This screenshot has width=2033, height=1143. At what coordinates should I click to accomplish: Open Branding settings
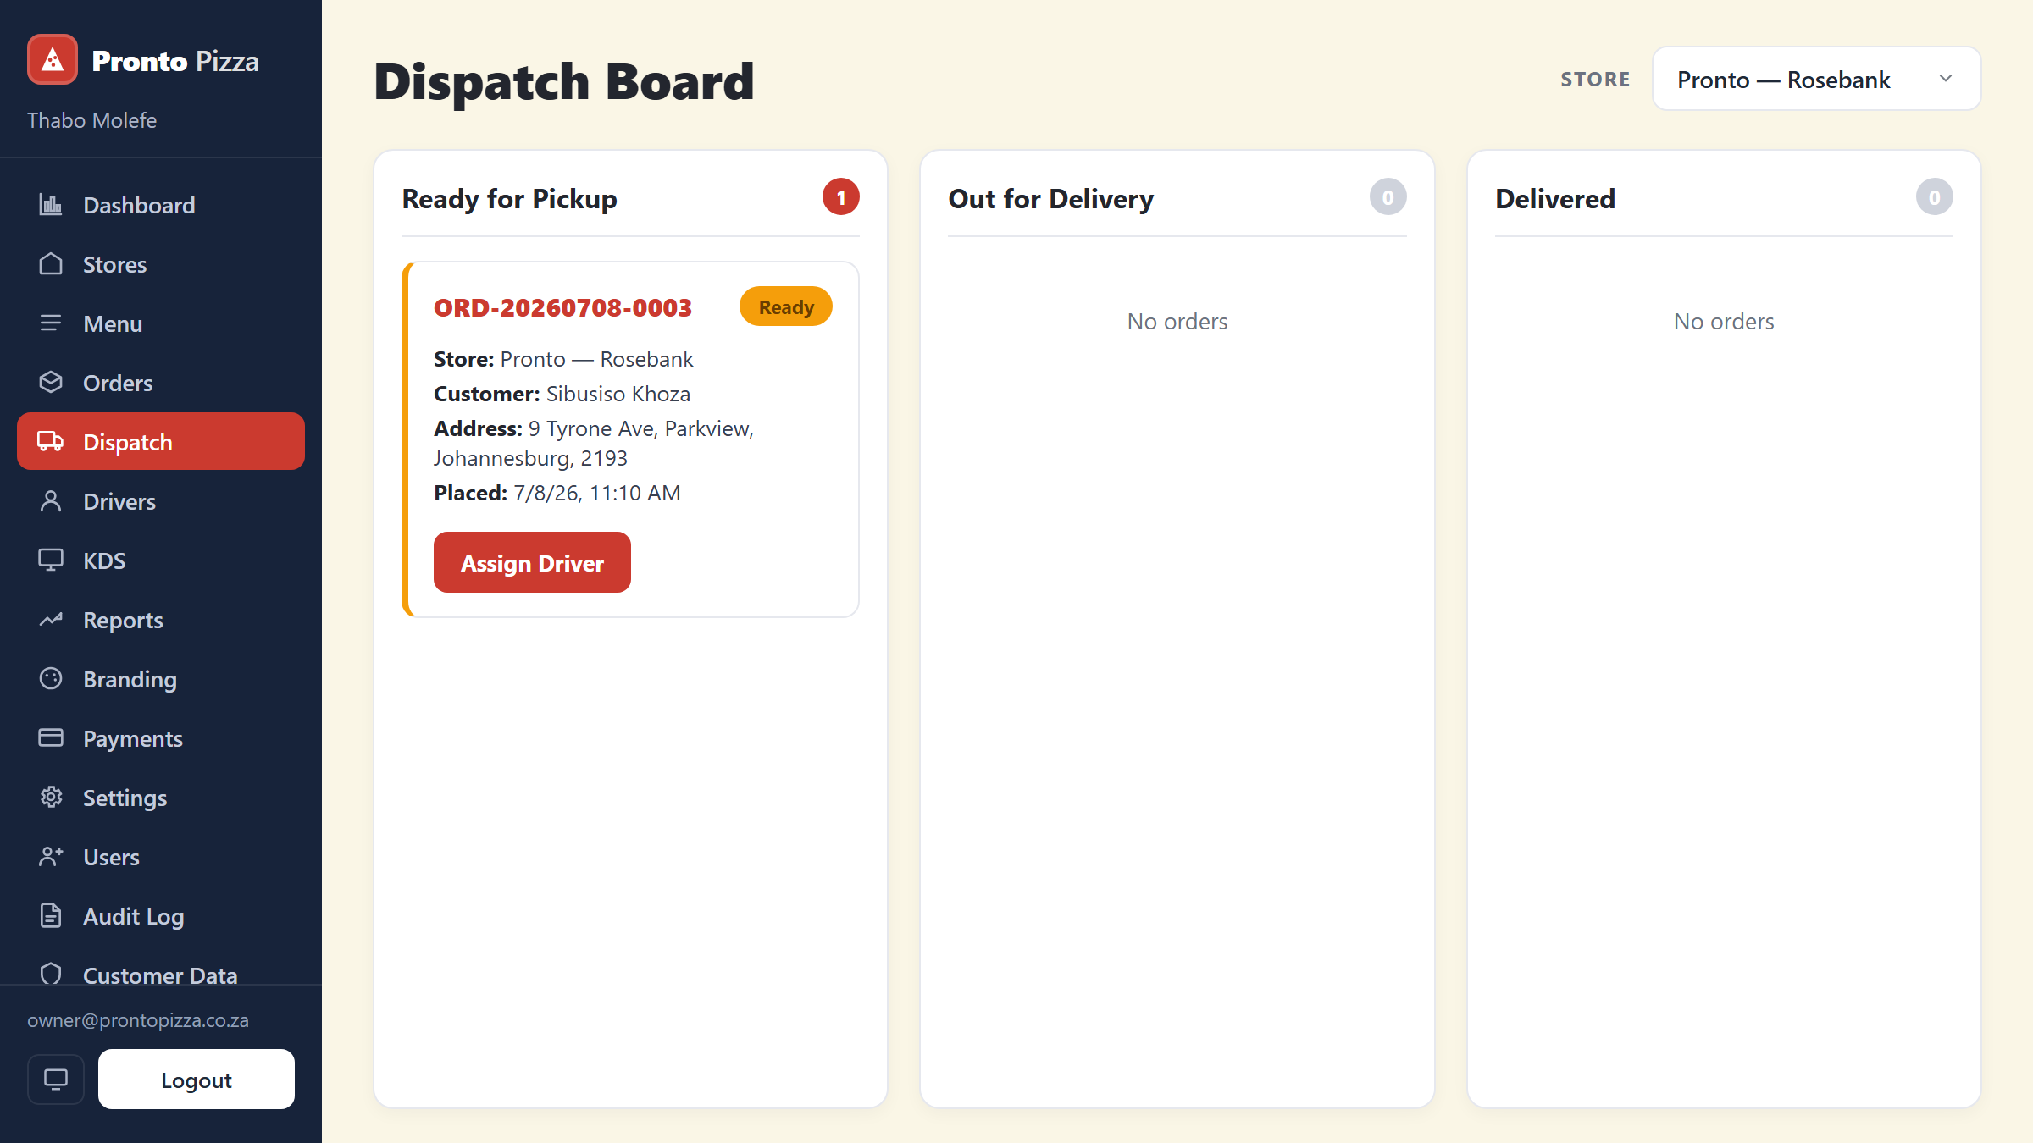point(161,679)
